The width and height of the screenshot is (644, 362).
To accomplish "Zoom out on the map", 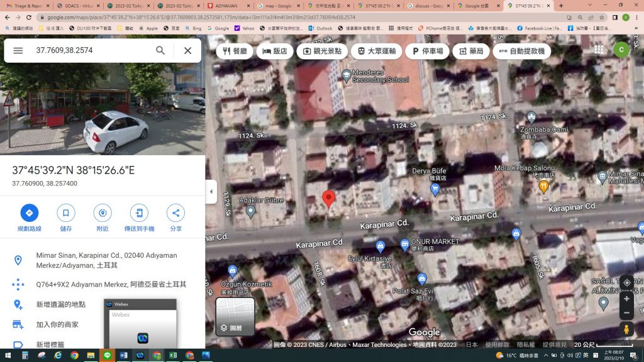I will (x=626, y=313).
